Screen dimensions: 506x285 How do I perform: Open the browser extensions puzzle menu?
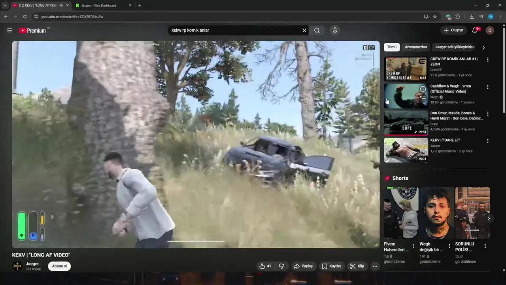458,17
